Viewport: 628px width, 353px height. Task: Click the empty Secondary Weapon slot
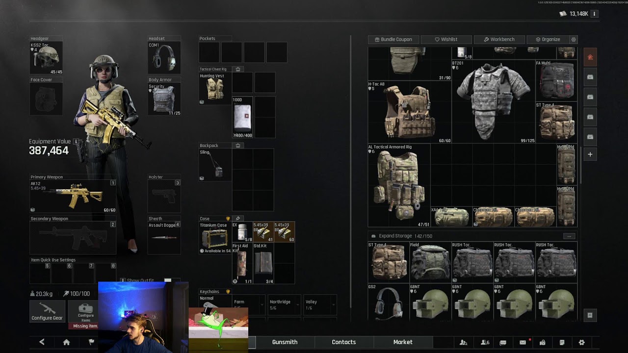(73, 238)
